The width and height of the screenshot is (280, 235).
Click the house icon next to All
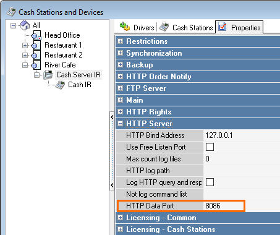point(25,25)
